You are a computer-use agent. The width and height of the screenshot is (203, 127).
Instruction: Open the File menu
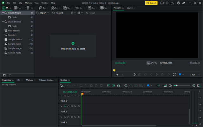(x=9, y=3)
